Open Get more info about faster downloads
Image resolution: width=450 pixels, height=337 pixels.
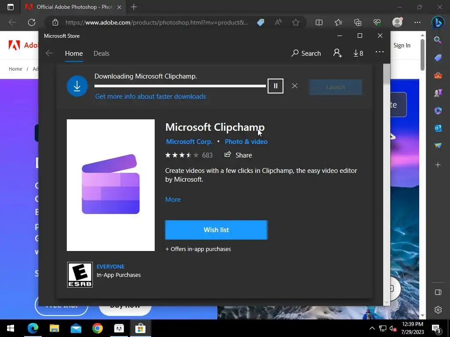(150, 96)
